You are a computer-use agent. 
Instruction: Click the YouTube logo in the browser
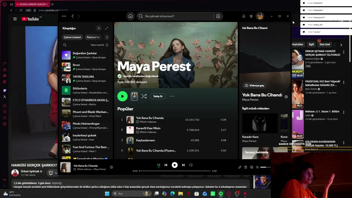point(31,19)
